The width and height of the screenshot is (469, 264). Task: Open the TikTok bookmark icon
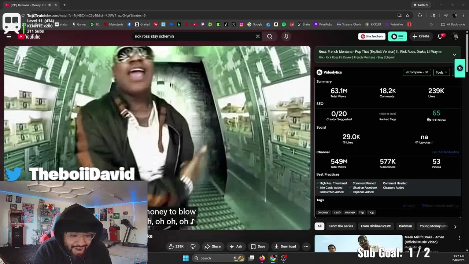(x=226, y=25)
